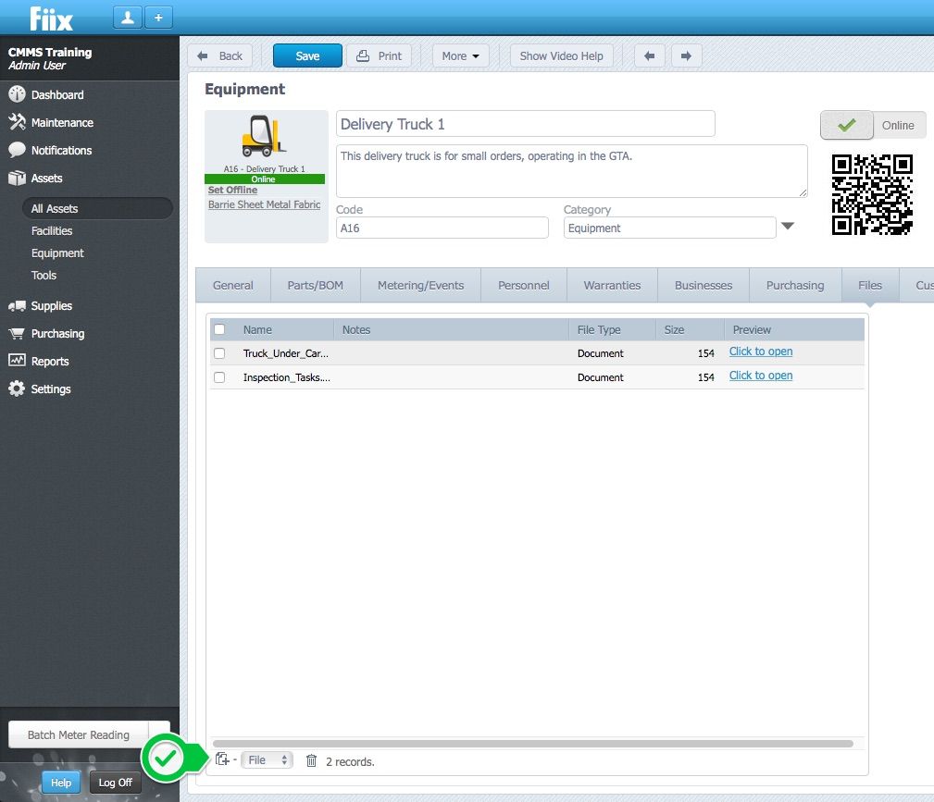Open the Warranties tab
The image size is (934, 802).
612,285
